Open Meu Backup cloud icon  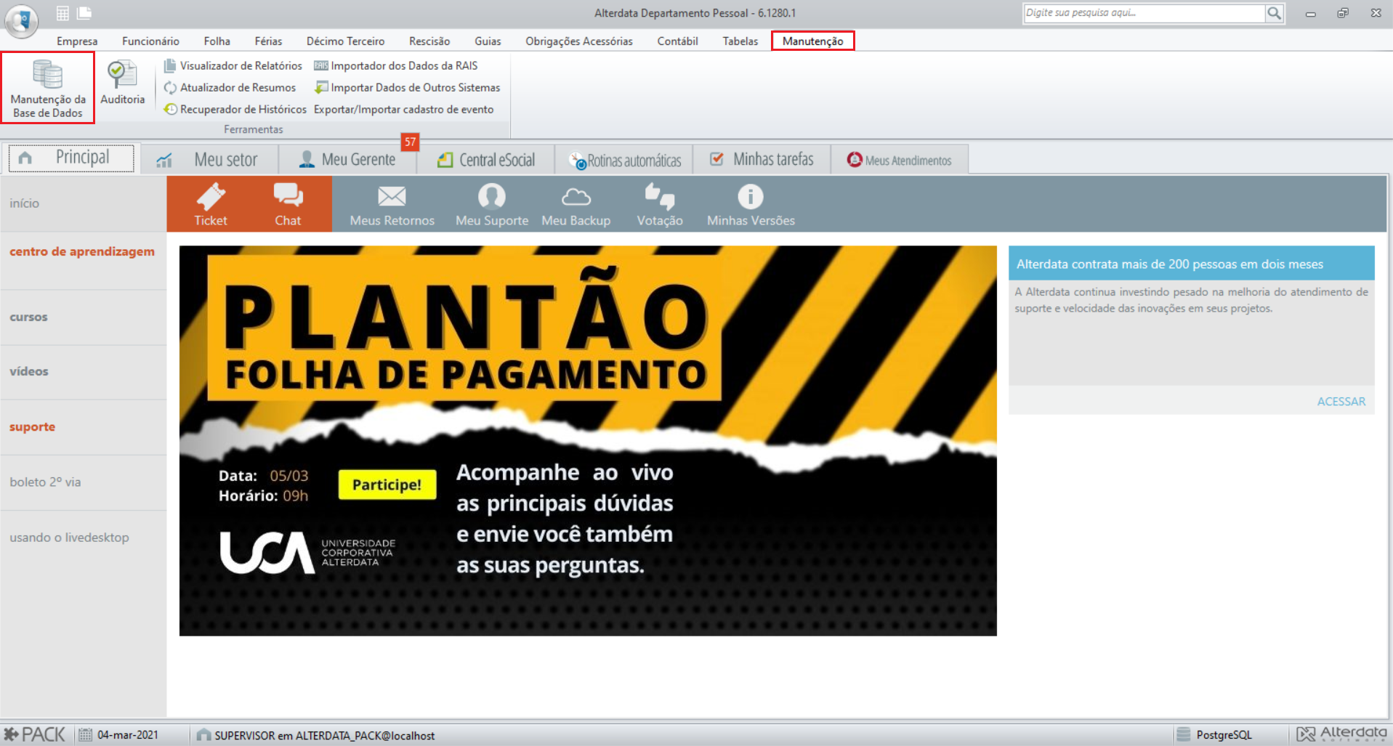pyautogui.click(x=576, y=205)
